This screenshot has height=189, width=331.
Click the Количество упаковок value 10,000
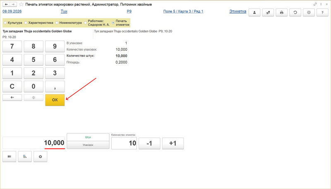[x=121, y=50]
